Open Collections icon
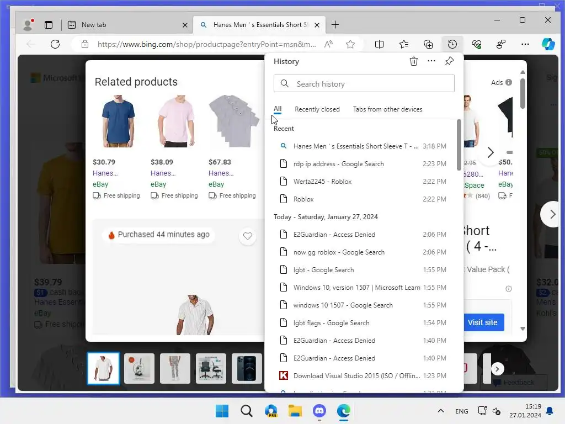Screen dimensions: 565x424 pos(428,44)
